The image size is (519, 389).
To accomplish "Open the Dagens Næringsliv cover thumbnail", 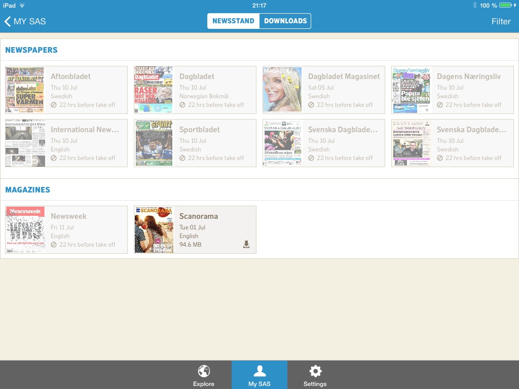I will click(x=411, y=90).
